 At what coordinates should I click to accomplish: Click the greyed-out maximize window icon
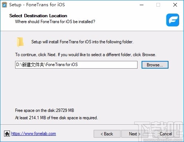pos(158,5)
